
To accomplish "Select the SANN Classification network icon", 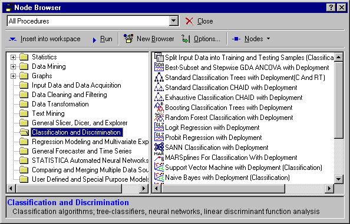I will pos(159,147).
